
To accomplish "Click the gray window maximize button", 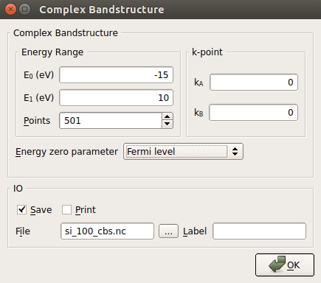I will [x=24, y=10].
